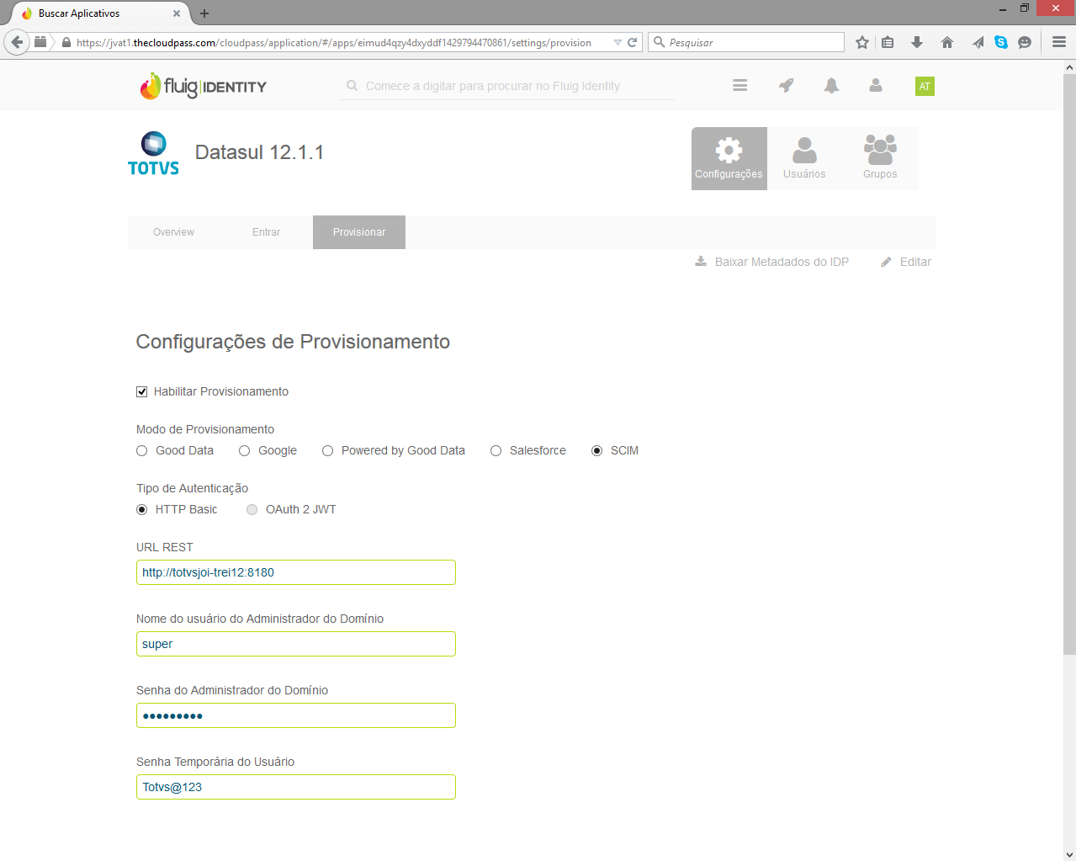The height and width of the screenshot is (861, 1076).
Task: Open the Grupos section
Action: click(x=880, y=158)
